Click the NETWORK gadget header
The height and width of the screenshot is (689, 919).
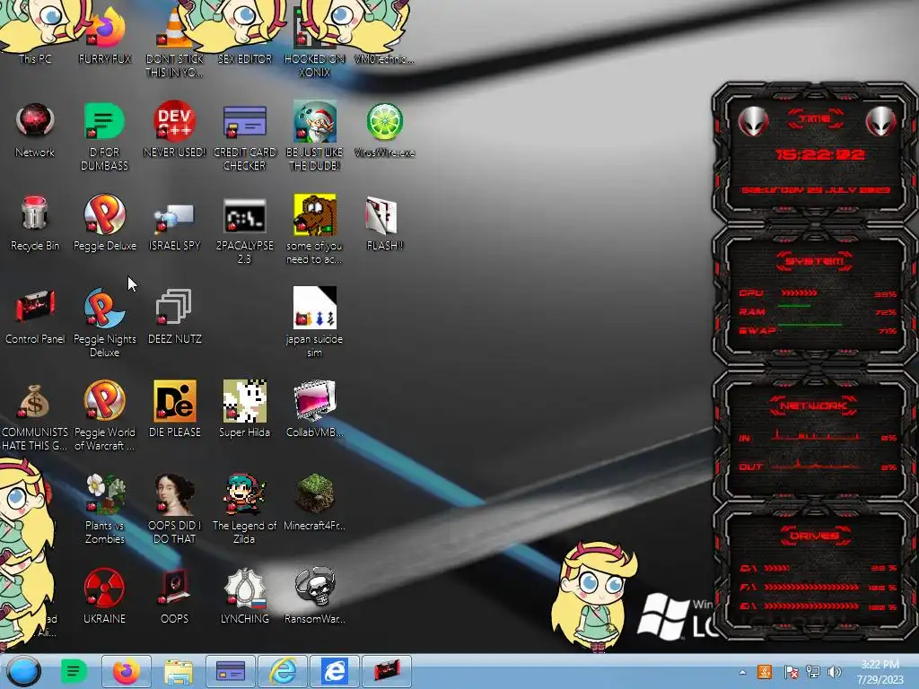coord(813,406)
